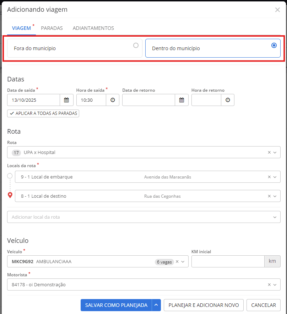Open clock picker for Hora de saída
This screenshot has width=287, height=314.
113,100
